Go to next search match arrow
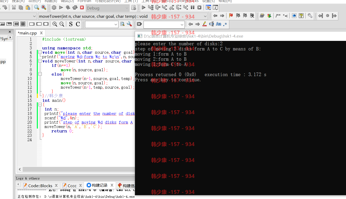 [198, 24]
